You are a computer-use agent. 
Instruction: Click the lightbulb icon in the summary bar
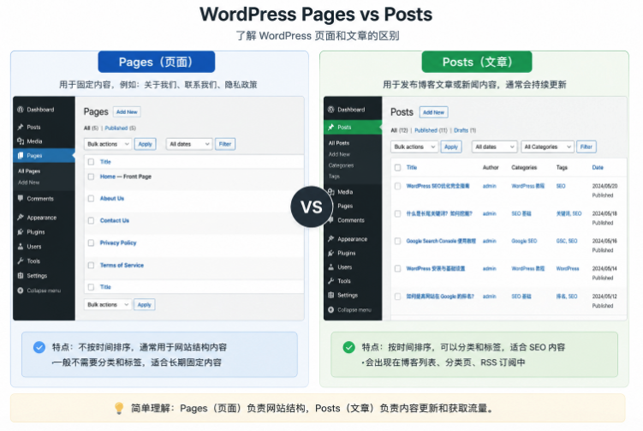(x=119, y=408)
